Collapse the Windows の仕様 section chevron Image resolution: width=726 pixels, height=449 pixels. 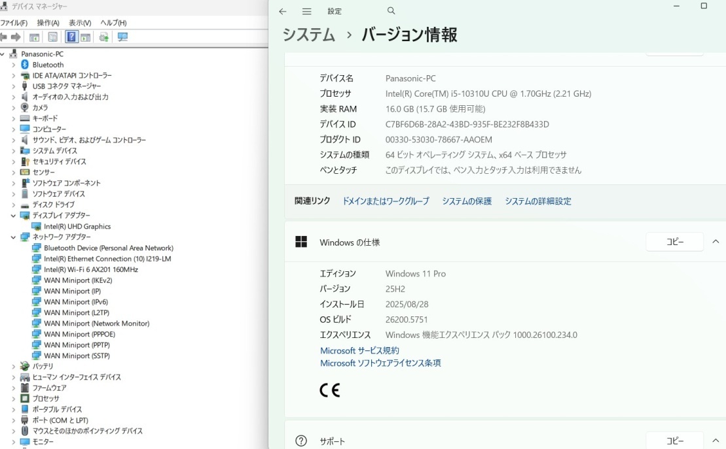716,242
